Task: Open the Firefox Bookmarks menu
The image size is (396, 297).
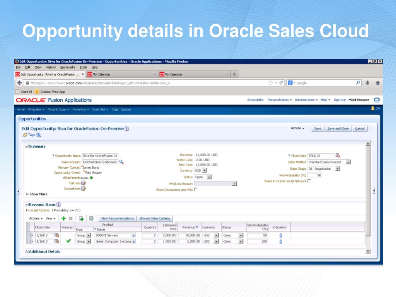Action: pos(68,67)
